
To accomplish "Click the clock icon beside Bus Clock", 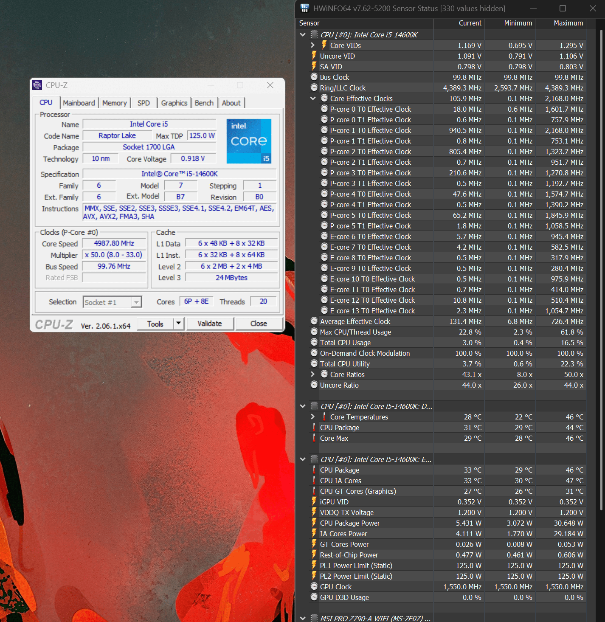I will (x=314, y=77).
